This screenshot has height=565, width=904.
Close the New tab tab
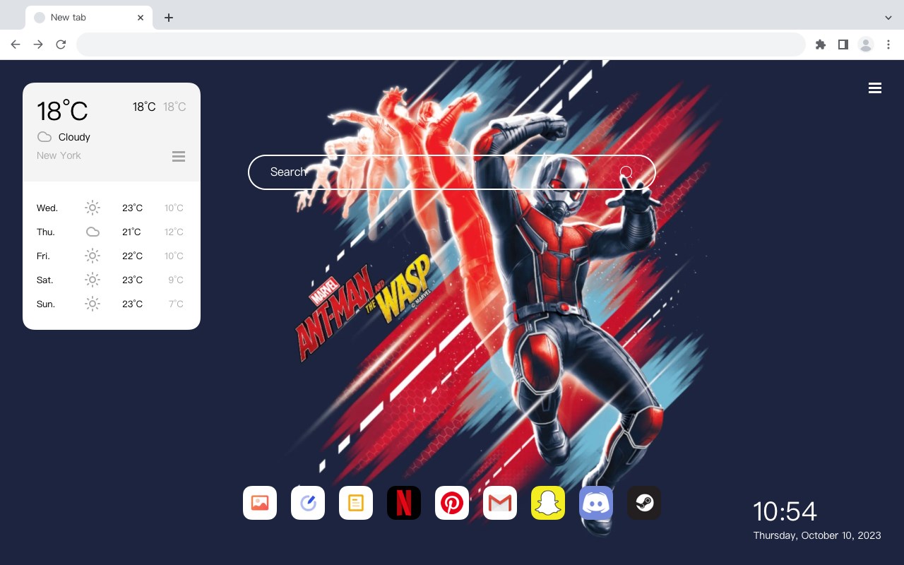pos(141,18)
